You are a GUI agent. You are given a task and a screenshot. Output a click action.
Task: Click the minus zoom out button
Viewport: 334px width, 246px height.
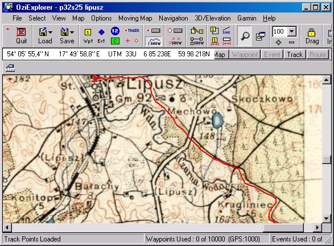coord(292,42)
